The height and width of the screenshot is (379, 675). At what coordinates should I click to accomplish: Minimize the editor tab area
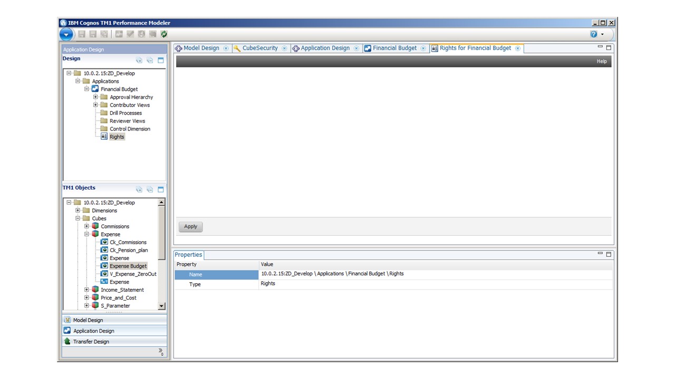[x=600, y=47]
